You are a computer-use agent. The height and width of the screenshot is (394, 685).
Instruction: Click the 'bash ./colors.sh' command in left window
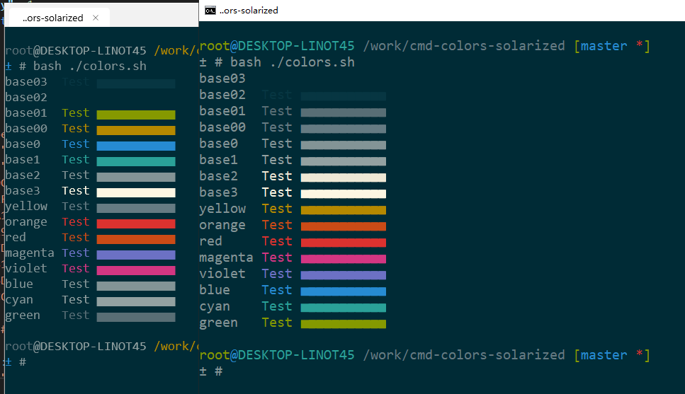(x=89, y=66)
